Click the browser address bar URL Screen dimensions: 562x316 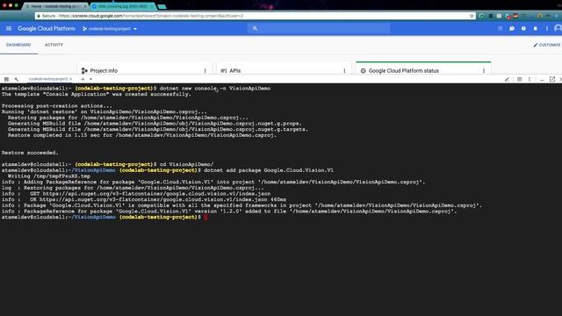(151, 16)
